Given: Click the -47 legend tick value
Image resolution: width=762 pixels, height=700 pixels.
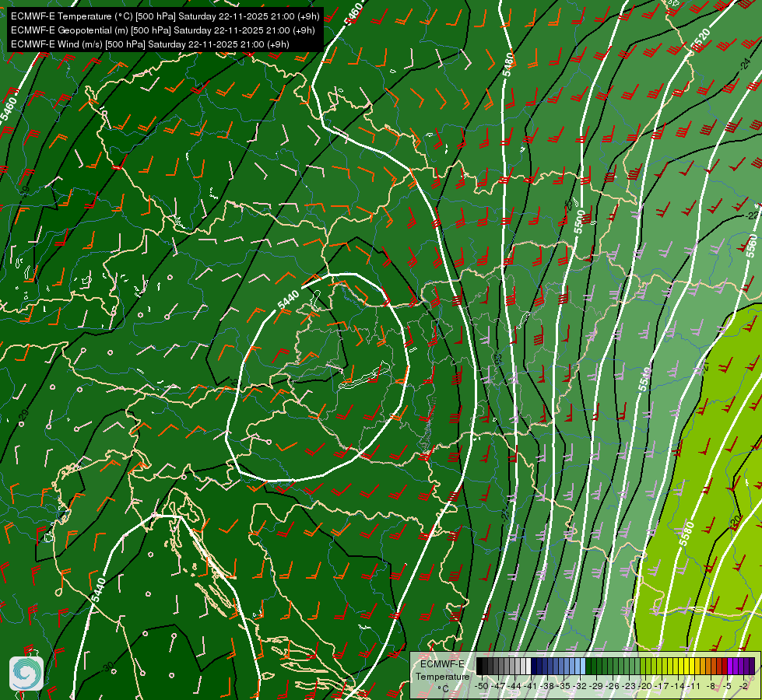Looking at the screenshot, I should (498, 687).
